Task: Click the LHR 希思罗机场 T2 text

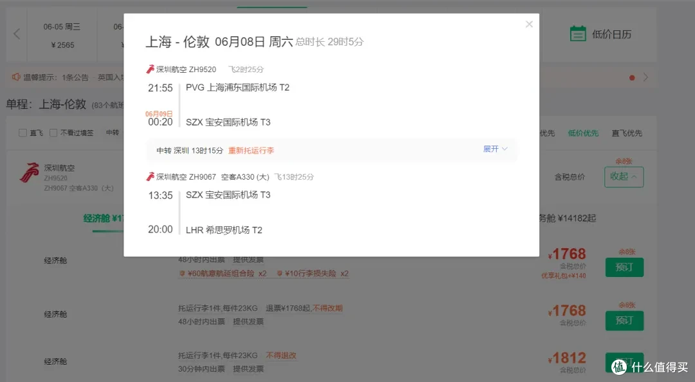Action: pos(224,230)
